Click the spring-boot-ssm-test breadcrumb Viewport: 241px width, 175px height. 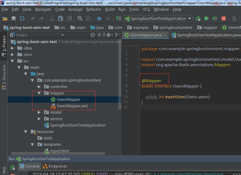[27, 28]
